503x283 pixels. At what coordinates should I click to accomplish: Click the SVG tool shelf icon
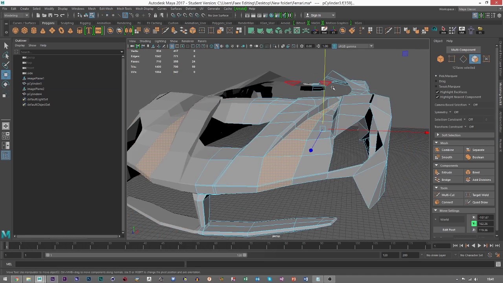point(98,31)
